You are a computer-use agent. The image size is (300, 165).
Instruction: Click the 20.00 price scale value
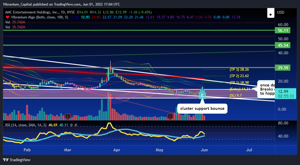pos(283,81)
